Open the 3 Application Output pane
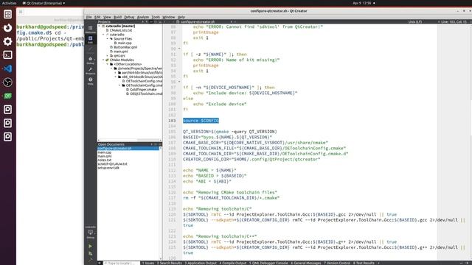This screenshot has height=265, width=472. (201, 263)
